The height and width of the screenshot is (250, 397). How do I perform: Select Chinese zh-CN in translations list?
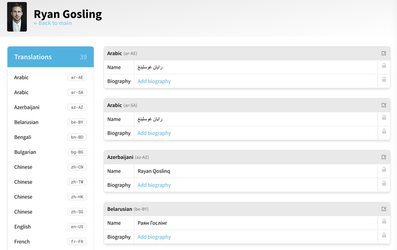[x=50, y=167]
